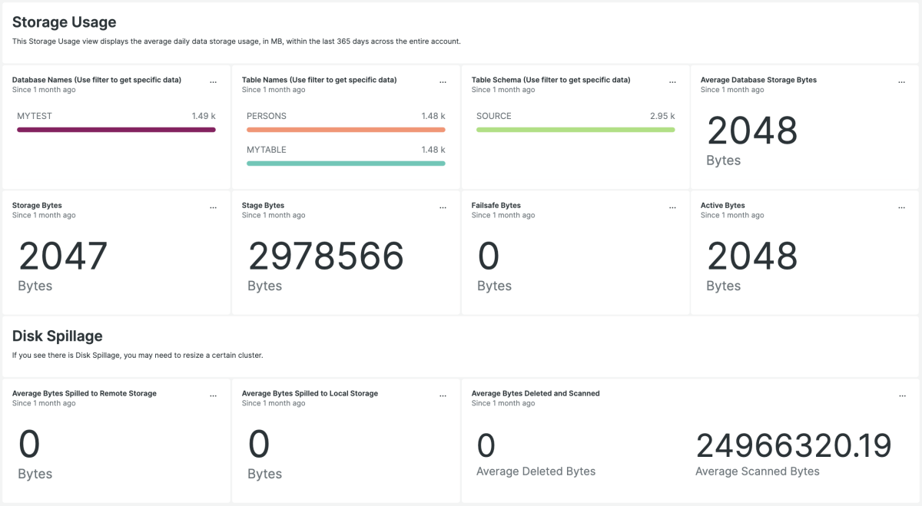Image resolution: width=922 pixels, height=506 pixels.
Task: Open the Stage Bytes widget ellipsis menu
Action: [443, 207]
